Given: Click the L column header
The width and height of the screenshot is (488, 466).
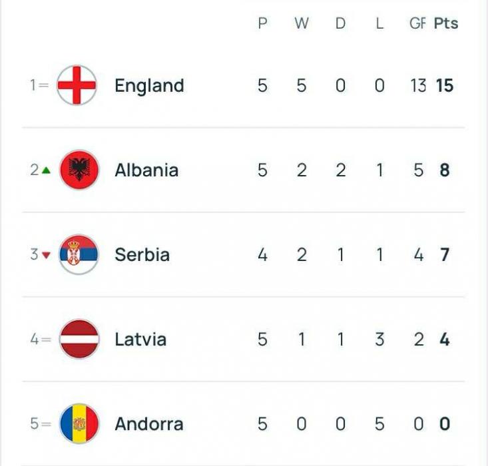Looking at the screenshot, I should [379, 23].
